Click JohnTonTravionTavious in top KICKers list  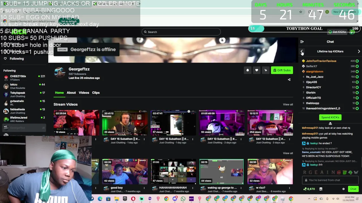[x=321, y=61]
